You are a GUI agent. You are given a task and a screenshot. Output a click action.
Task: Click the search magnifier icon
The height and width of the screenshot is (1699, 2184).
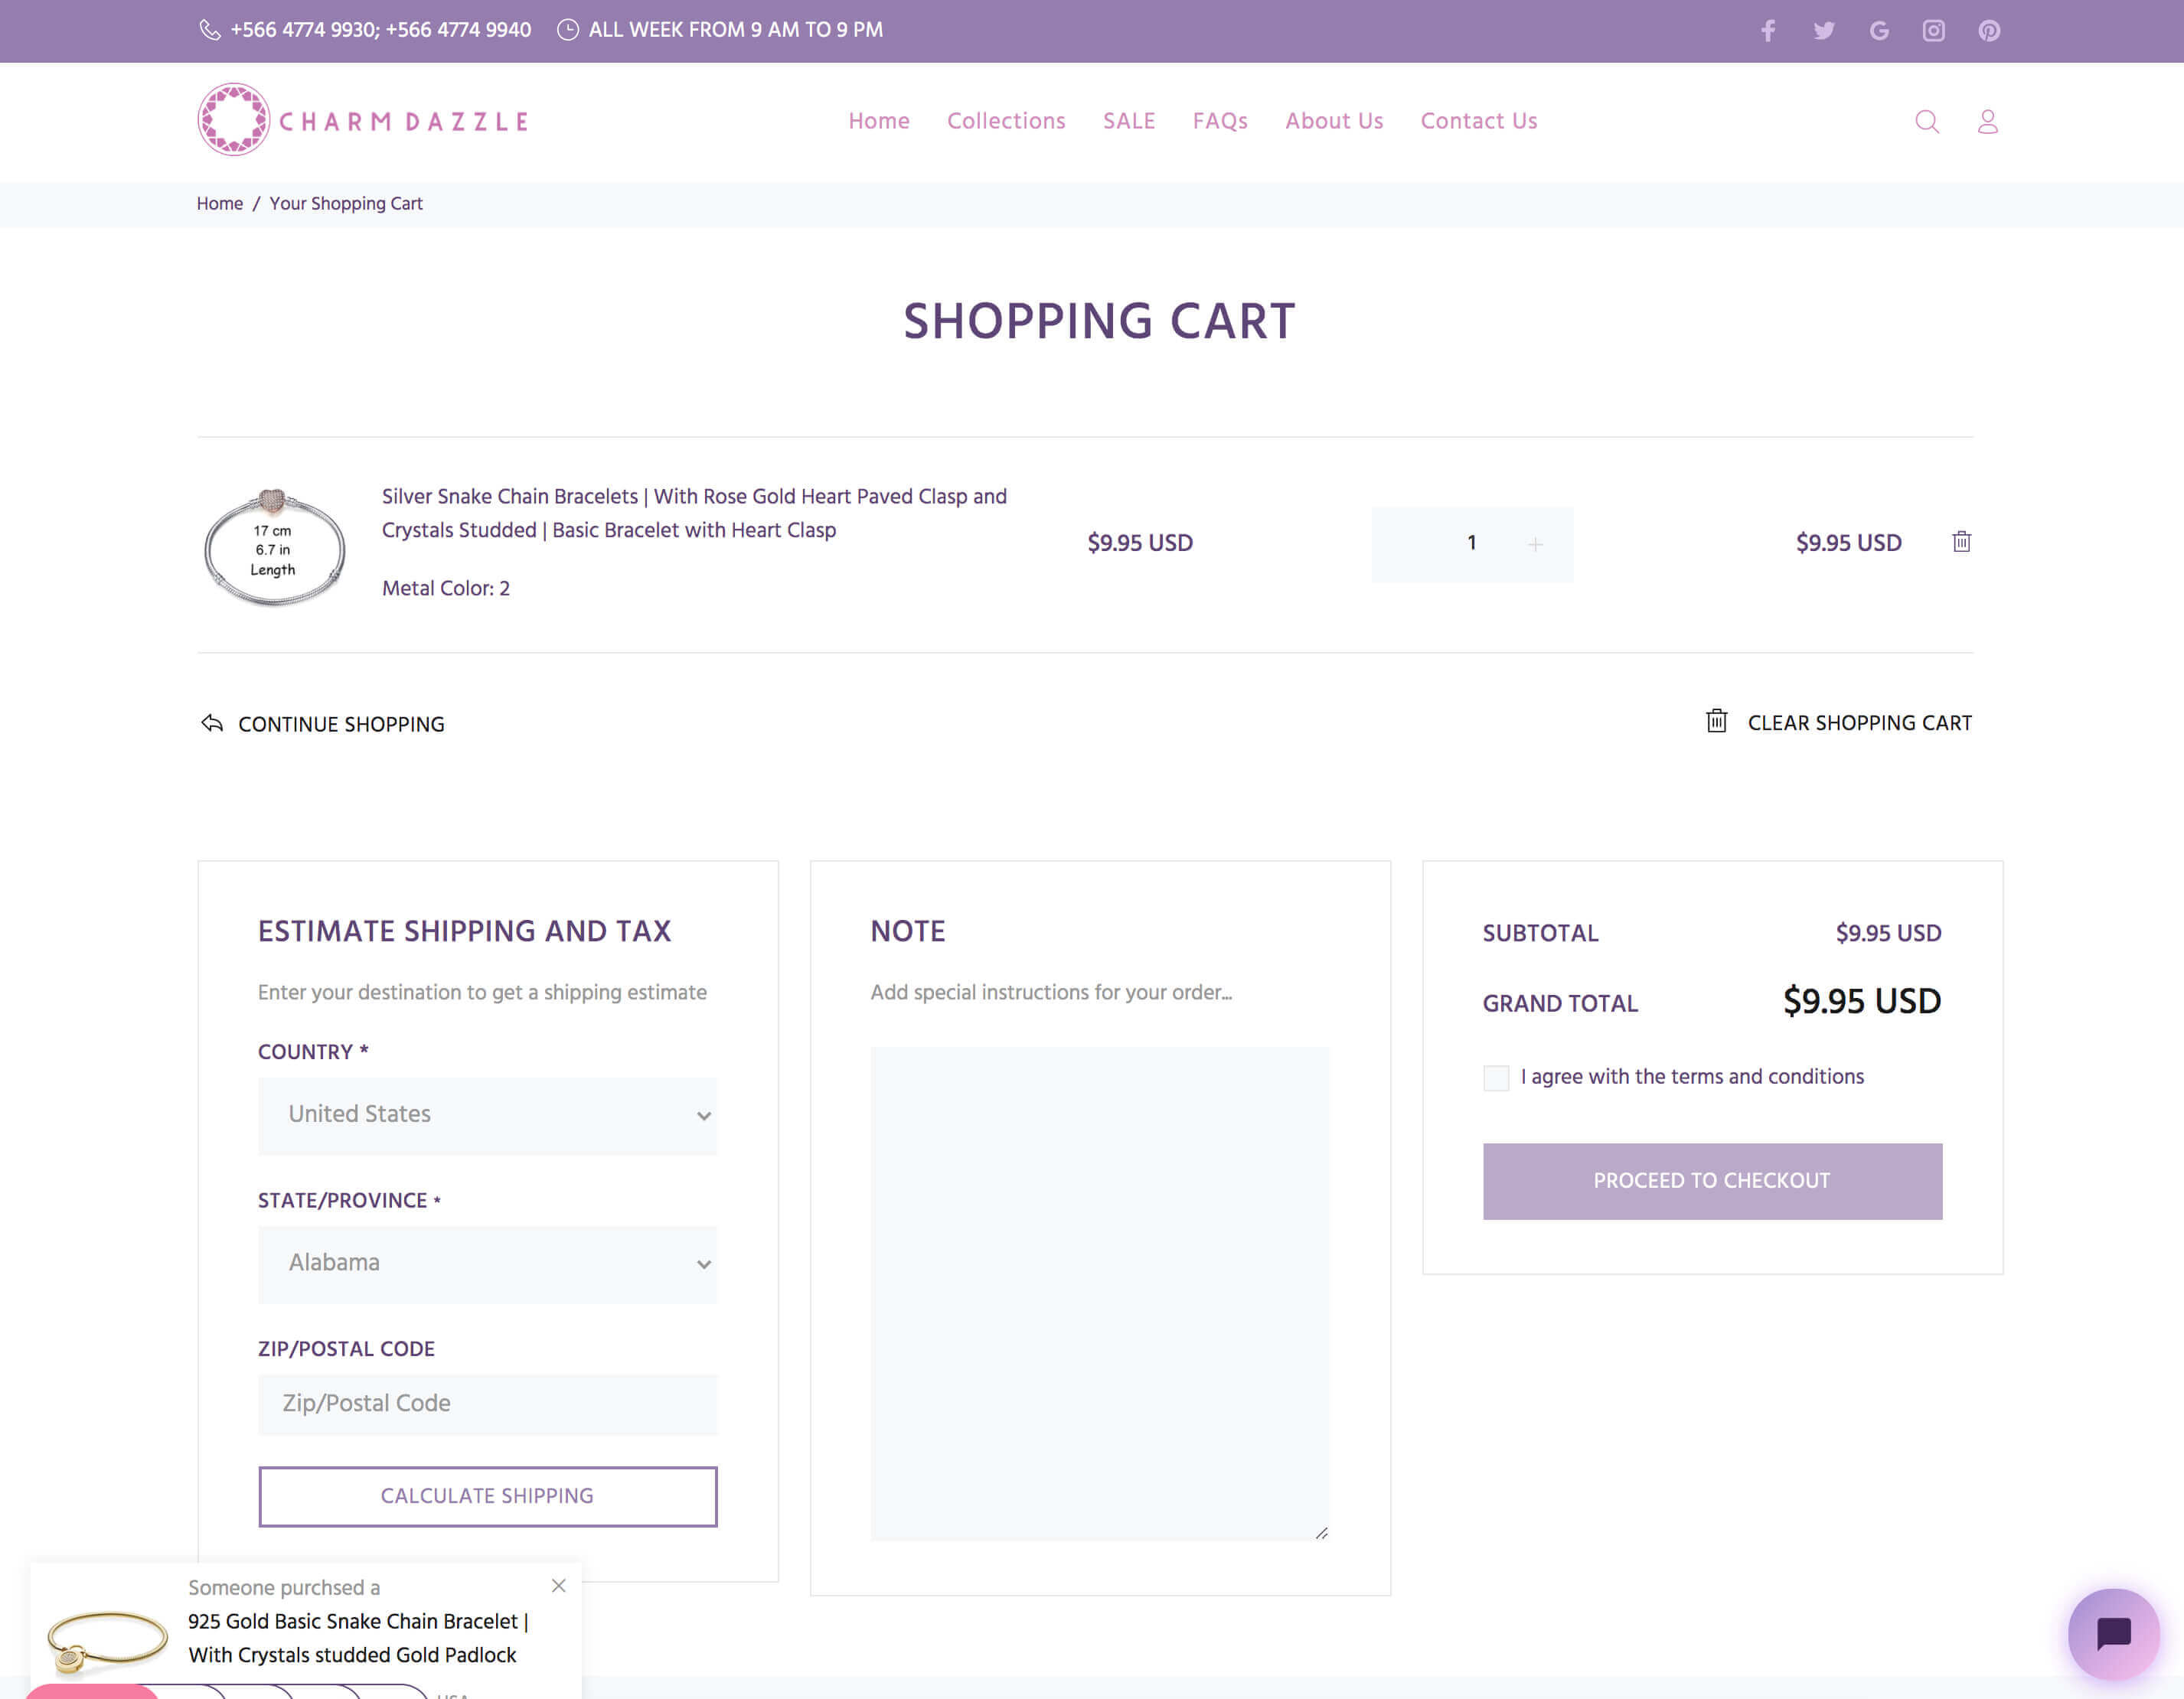(x=1926, y=122)
